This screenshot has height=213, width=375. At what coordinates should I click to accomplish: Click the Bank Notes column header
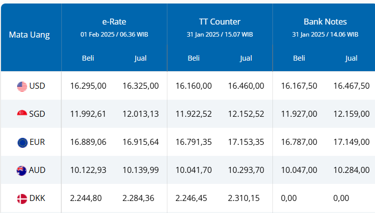pos(325,22)
